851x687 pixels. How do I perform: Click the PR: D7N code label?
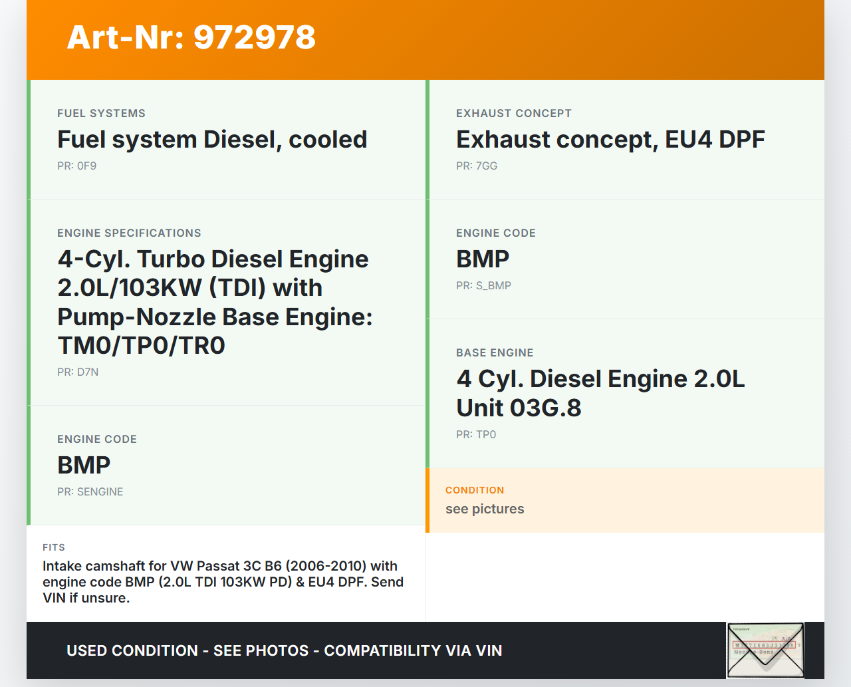click(x=78, y=372)
